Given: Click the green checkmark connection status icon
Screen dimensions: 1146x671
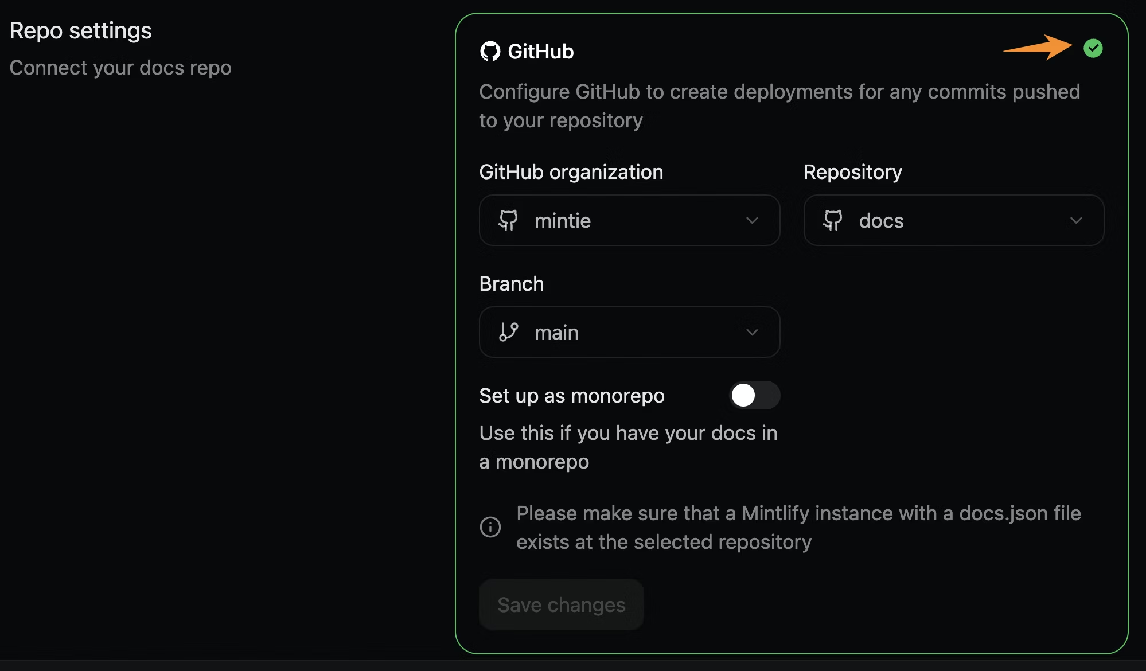Looking at the screenshot, I should pos(1094,48).
